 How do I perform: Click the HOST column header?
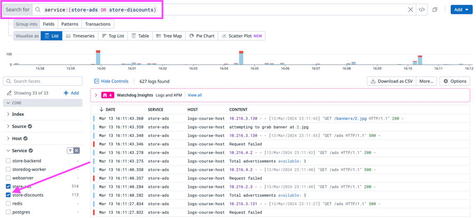pyautogui.click(x=192, y=110)
